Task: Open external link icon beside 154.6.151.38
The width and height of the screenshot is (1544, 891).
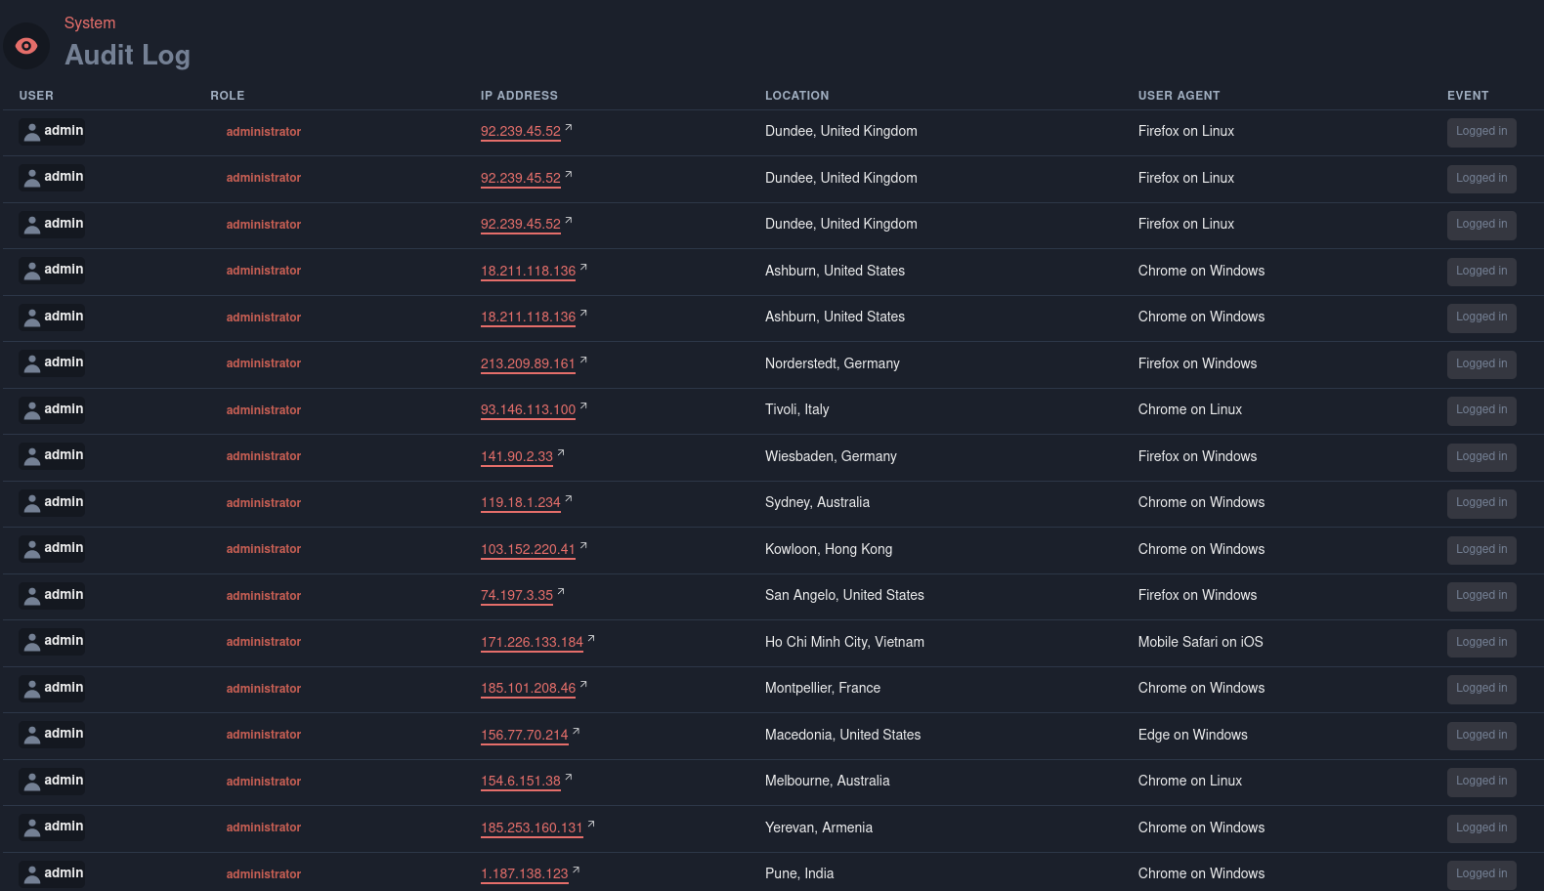Action: (x=569, y=778)
